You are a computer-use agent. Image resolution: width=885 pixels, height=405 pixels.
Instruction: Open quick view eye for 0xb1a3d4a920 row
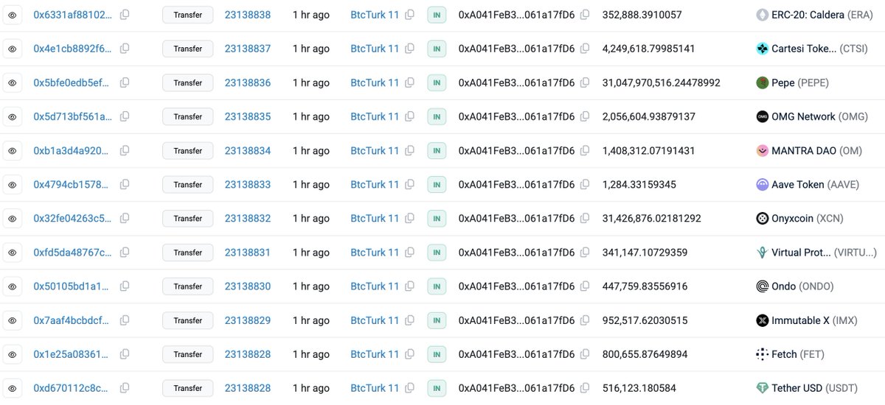tap(13, 150)
